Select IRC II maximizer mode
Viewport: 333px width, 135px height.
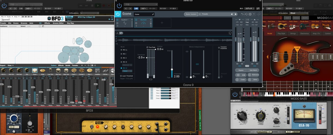click(123, 58)
